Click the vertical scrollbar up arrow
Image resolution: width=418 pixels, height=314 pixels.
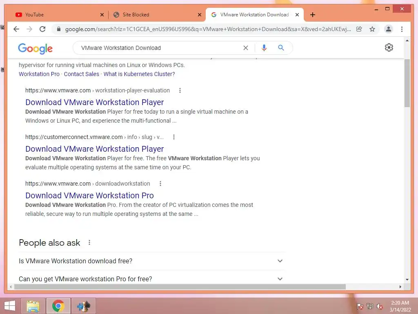(x=407, y=40)
